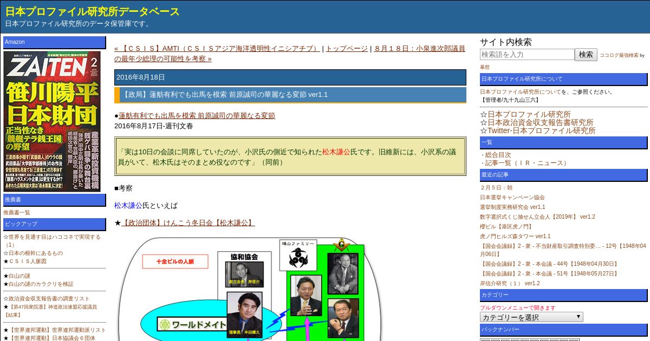The image size is (650, 341).
Task: Open ☆世界を見通す目はハコユネで実現する link
Action: coord(52,240)
